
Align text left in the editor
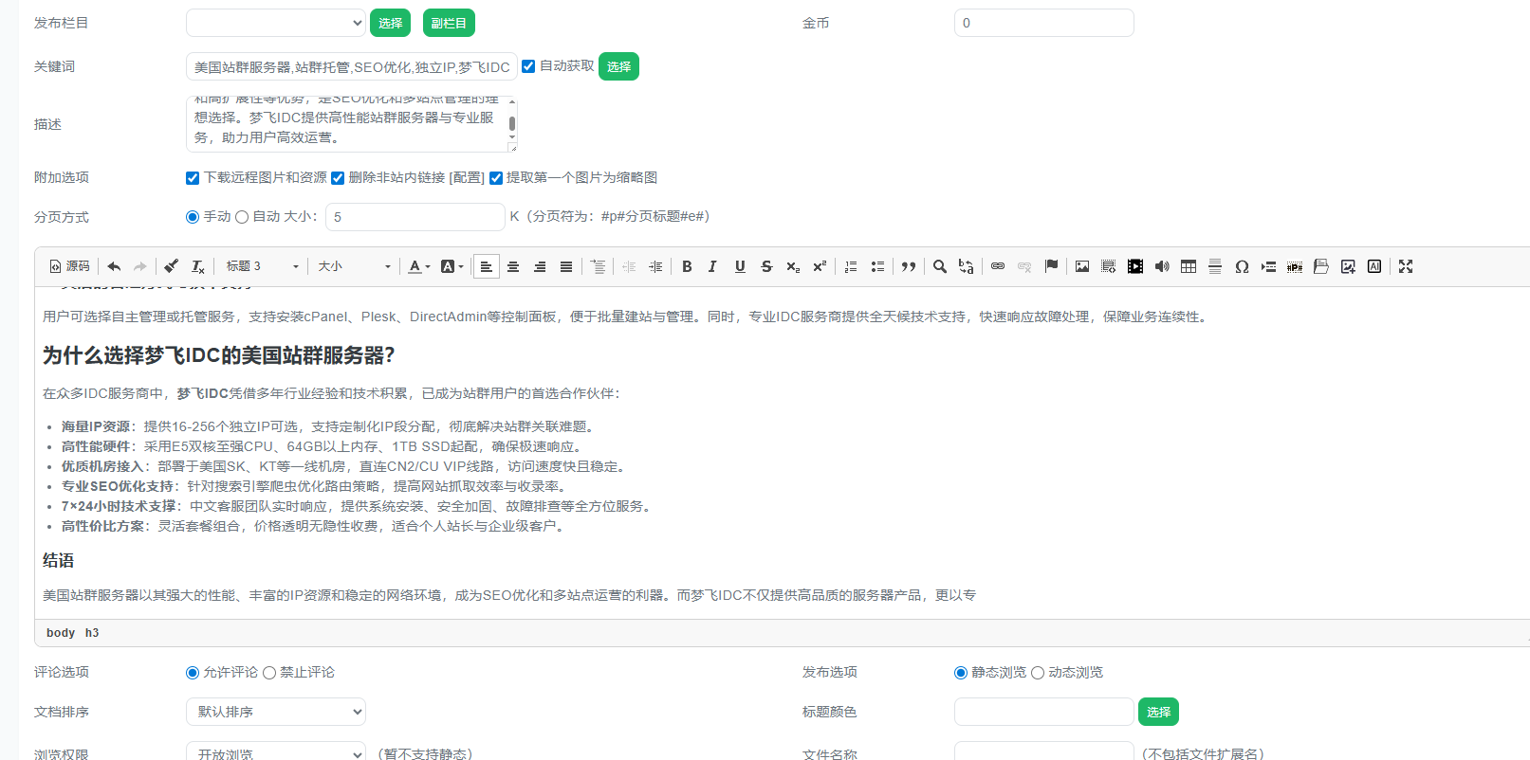[486, 266]
